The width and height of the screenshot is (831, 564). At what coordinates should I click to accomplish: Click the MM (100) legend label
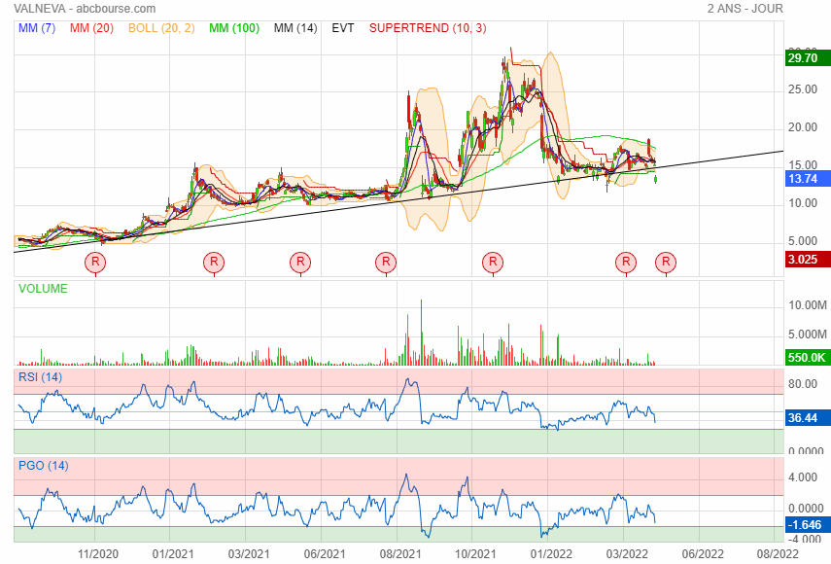234,28
